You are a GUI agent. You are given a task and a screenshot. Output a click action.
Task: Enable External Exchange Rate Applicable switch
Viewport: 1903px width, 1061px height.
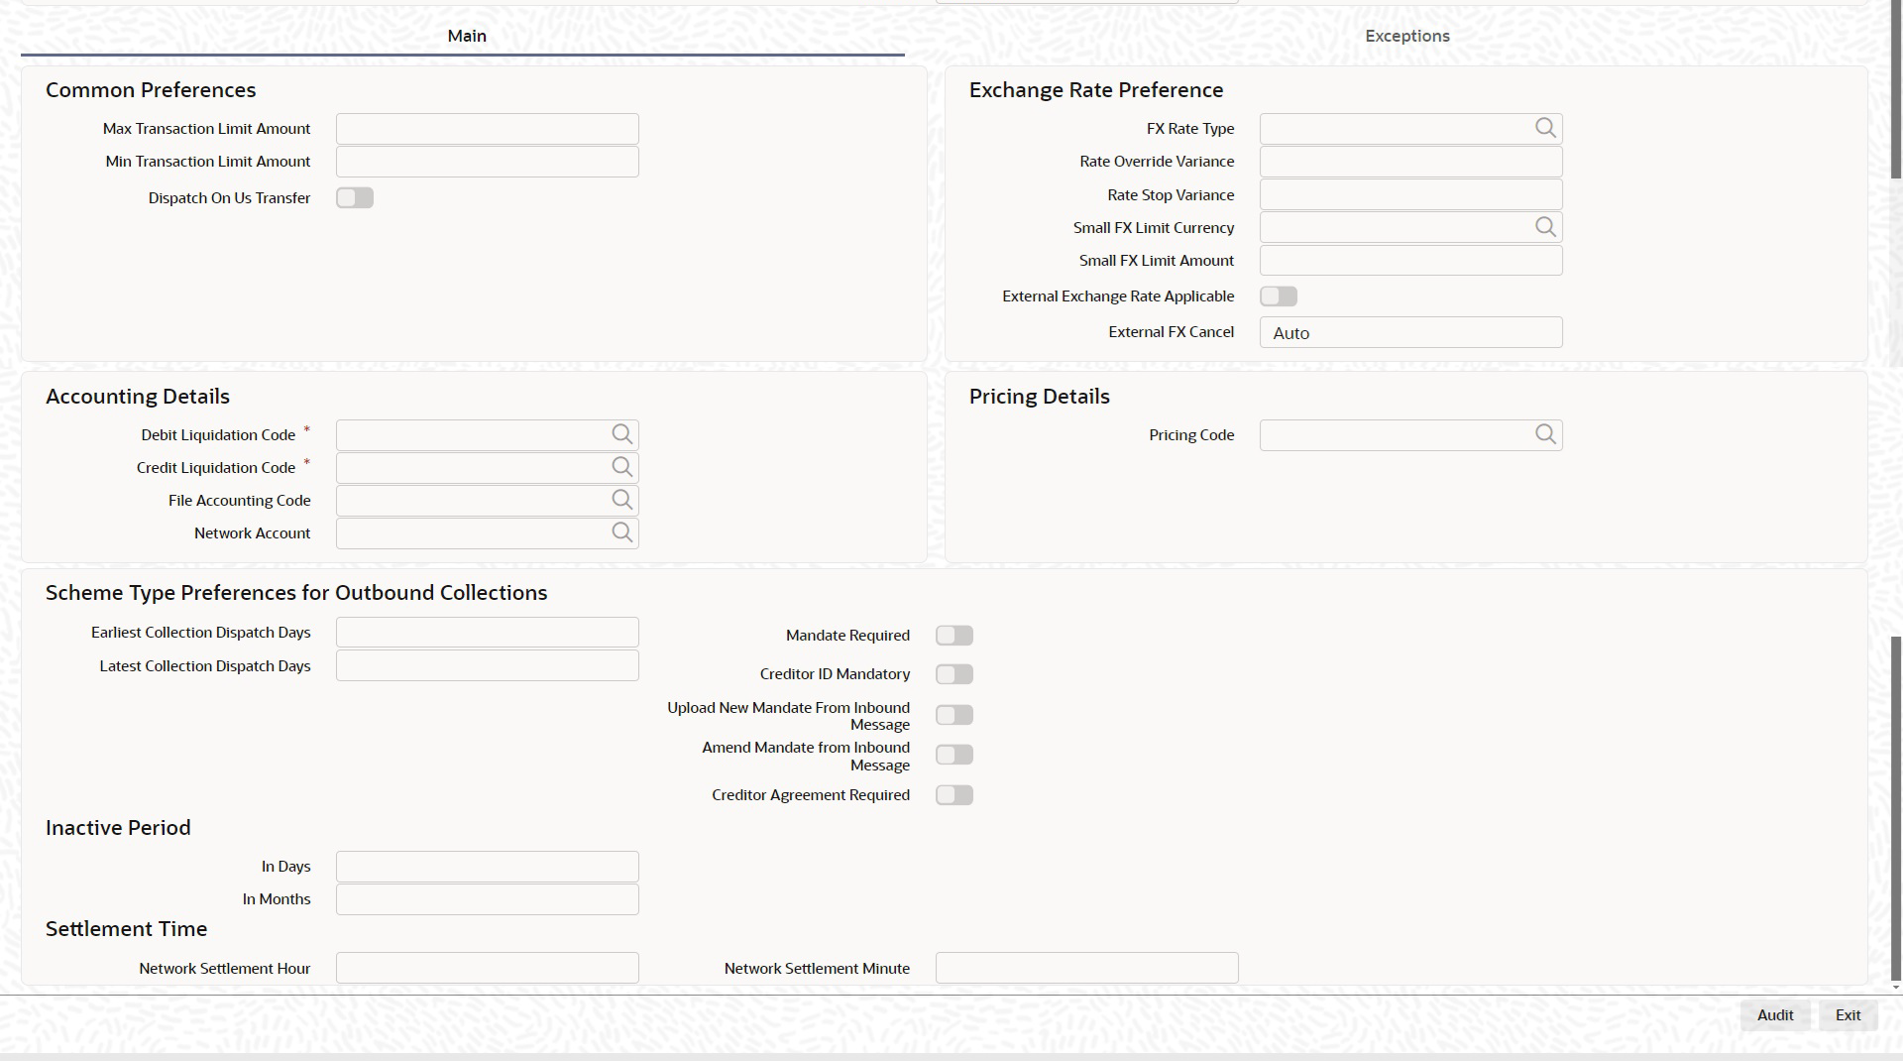tap(1279, 296)
